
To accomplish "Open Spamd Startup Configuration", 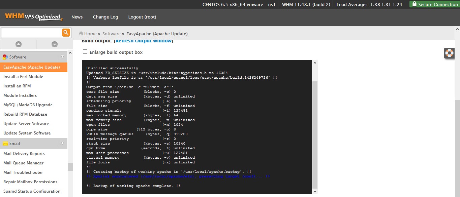I will coord(32,191).
